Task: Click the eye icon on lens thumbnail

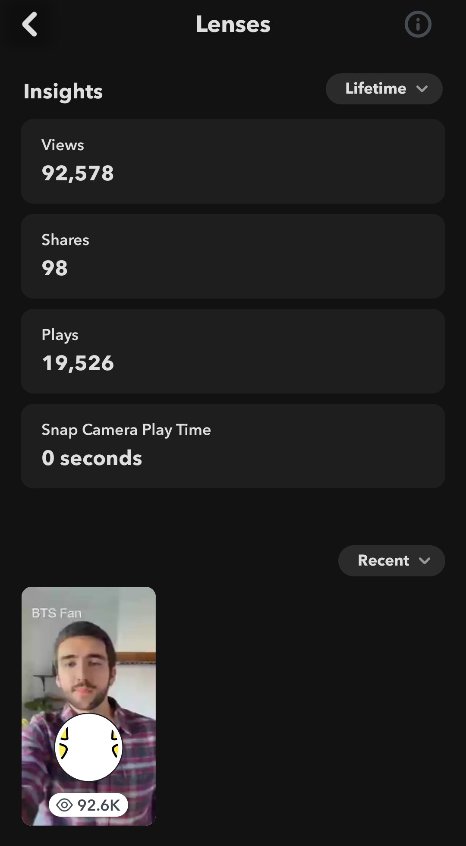Action: click(64, 805)
